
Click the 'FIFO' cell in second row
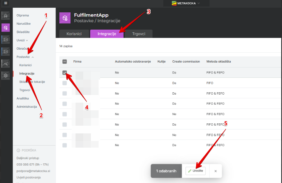[210, 83]
